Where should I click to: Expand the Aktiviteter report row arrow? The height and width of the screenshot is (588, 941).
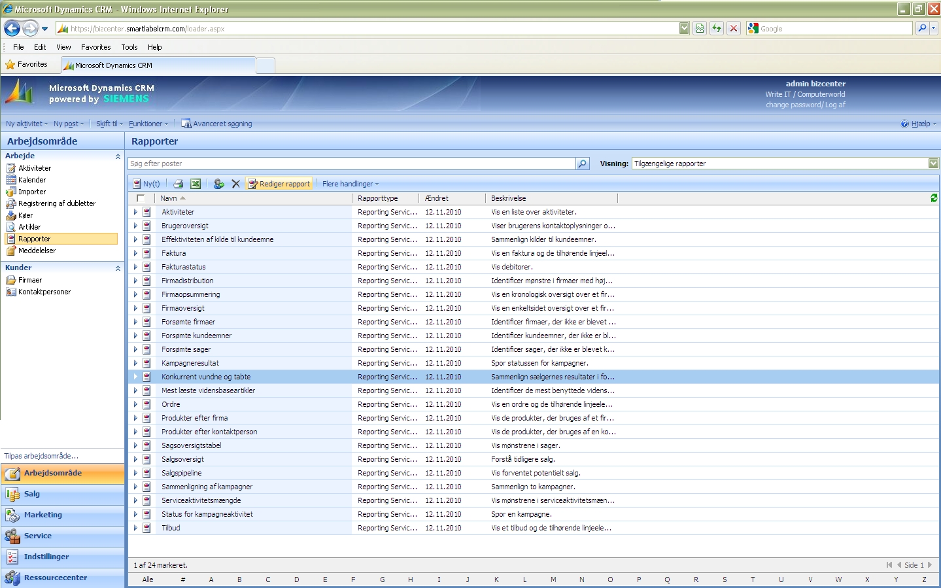click(x=135, y=212)
